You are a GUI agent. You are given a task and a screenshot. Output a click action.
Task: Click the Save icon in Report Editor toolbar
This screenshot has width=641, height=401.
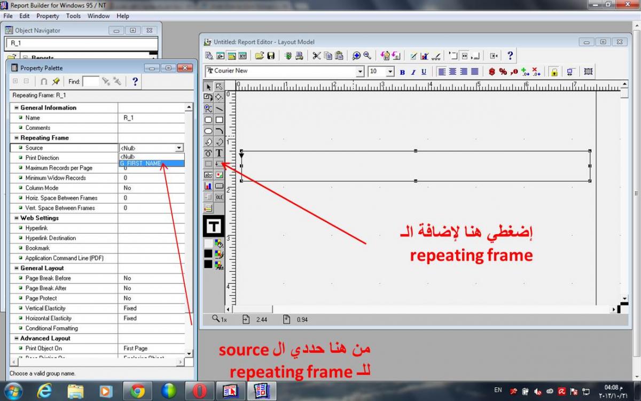tap(271, 56)
